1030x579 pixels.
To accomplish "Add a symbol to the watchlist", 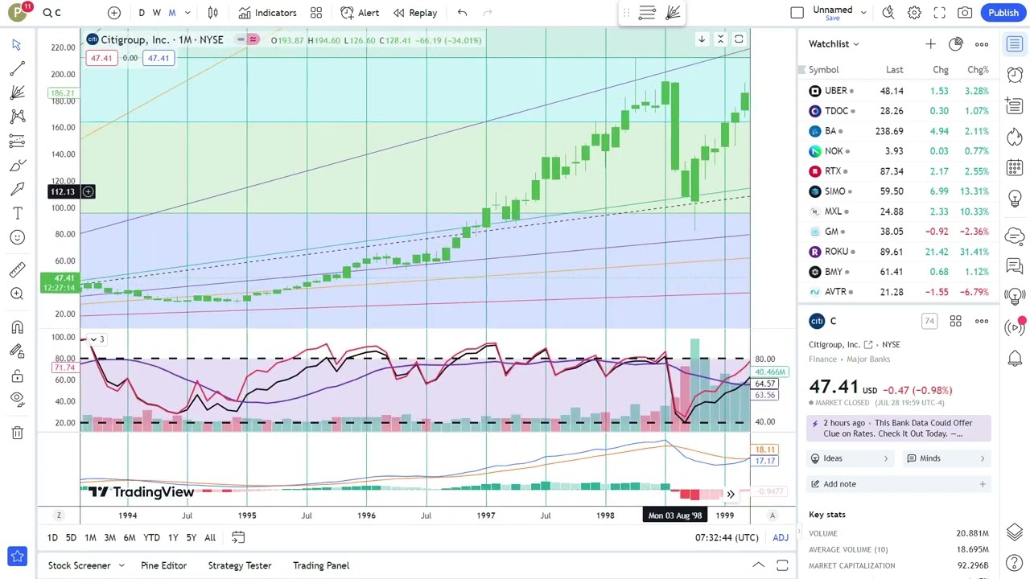I will [x=930, y=44].
